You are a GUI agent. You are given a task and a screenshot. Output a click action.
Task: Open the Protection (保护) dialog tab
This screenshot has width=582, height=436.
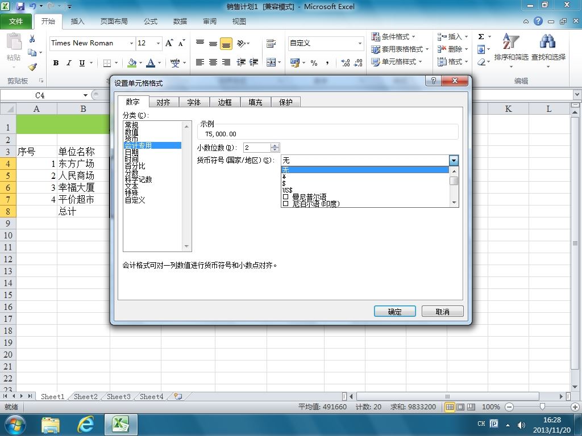coord(286,102)
